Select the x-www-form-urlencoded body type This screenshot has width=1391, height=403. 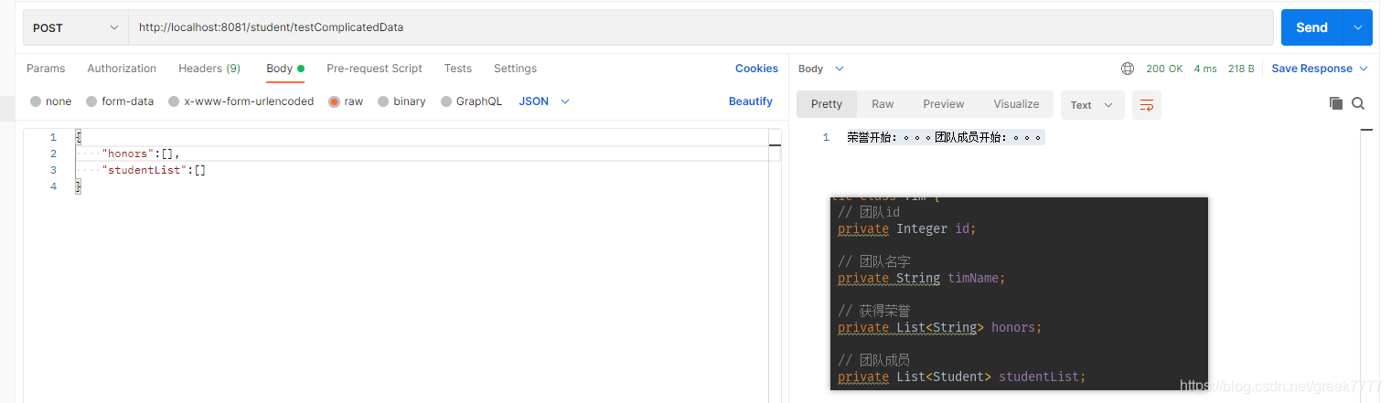(241, 101)
